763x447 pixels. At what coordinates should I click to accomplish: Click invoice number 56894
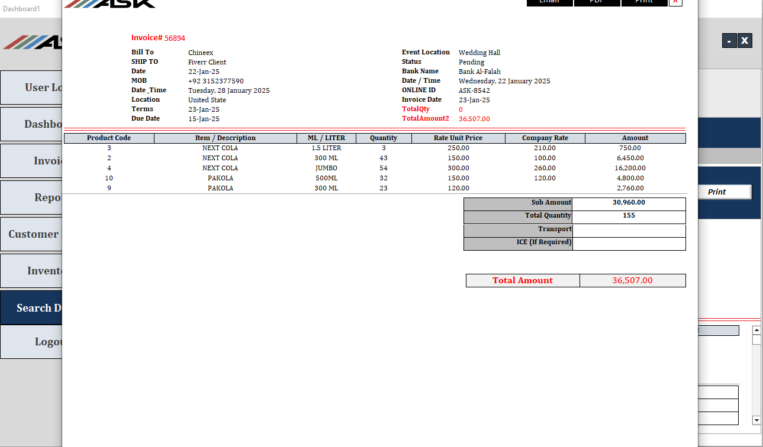click(175, 38)
